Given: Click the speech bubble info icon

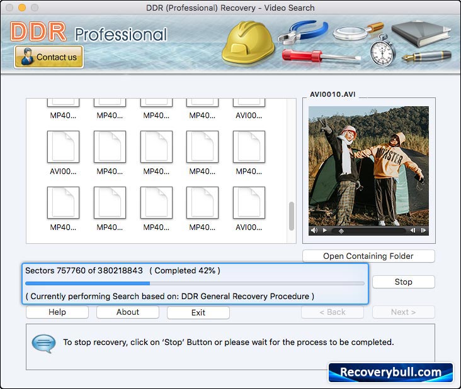Looking at the screenshot, I should pyautogui.click(x=43, y=343).
